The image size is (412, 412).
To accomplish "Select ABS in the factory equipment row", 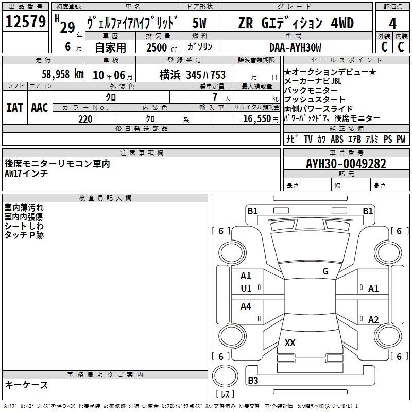I will click(x=337, y=139).
